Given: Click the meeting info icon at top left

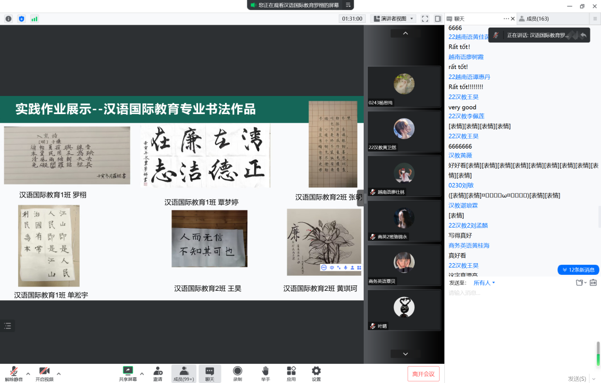Looking at the screenshot, I should pyautogui.click(x=8, y=19).
